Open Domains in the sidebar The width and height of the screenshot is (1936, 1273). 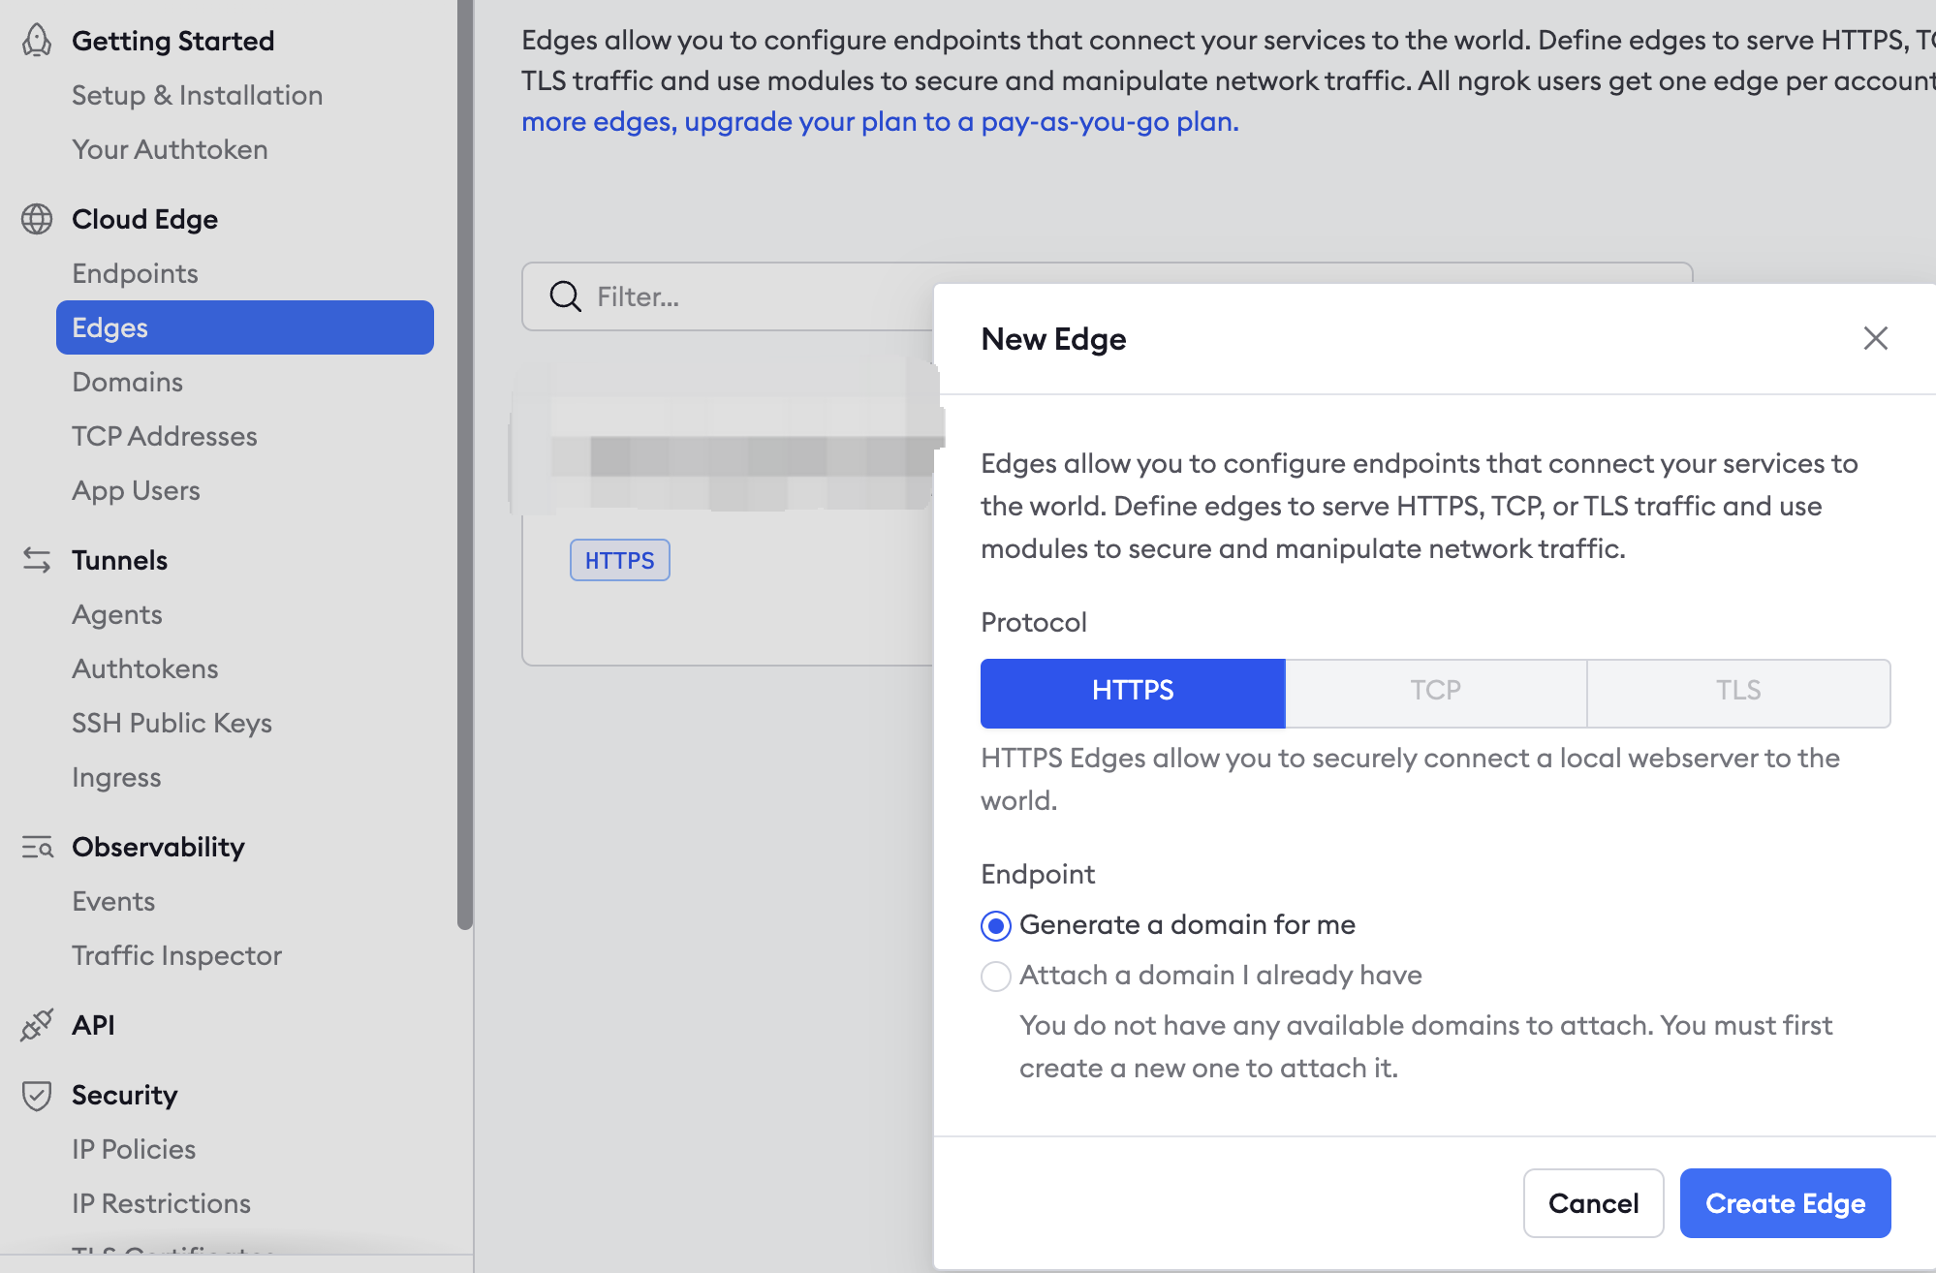(x=127, y=382)
